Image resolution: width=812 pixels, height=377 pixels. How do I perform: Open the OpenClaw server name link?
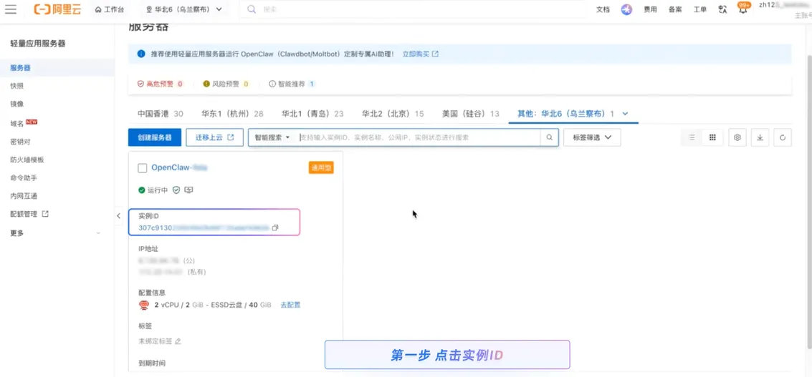[179, 167]
